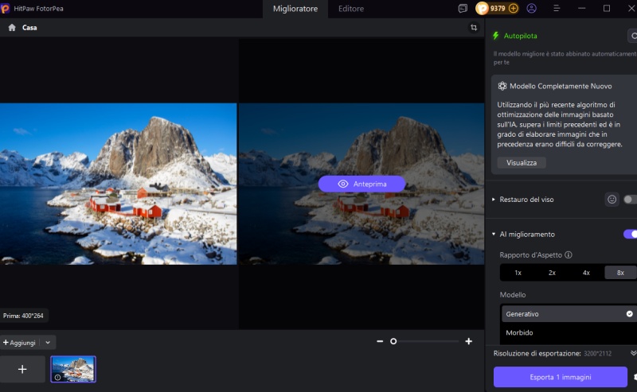Click the Modello Completamente Nuovo icon
The width and height of the screenshot is (637, 392).
(x=502, y=86)
